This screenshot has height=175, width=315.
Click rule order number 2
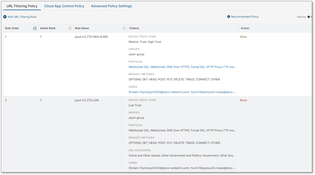[x=6, y=100]
